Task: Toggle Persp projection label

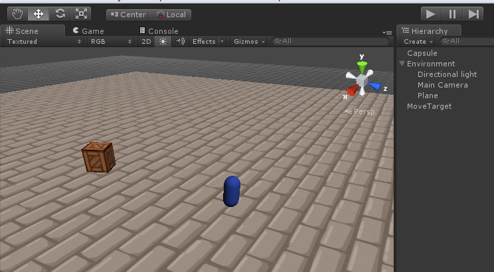Action: (360, 111)
